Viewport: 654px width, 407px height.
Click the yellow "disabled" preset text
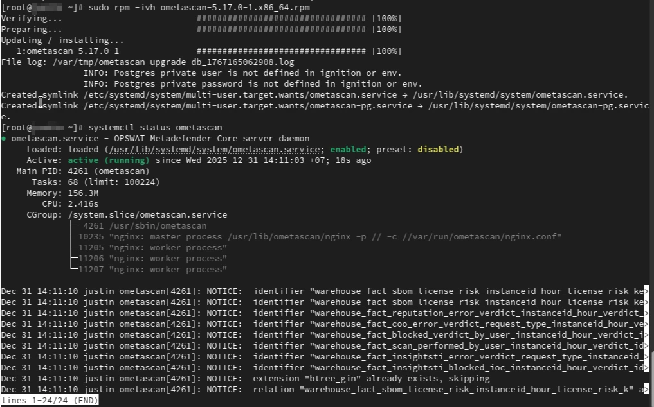tap(437, 150)
